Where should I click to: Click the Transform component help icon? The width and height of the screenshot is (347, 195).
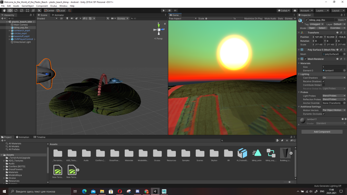(337, 32)
